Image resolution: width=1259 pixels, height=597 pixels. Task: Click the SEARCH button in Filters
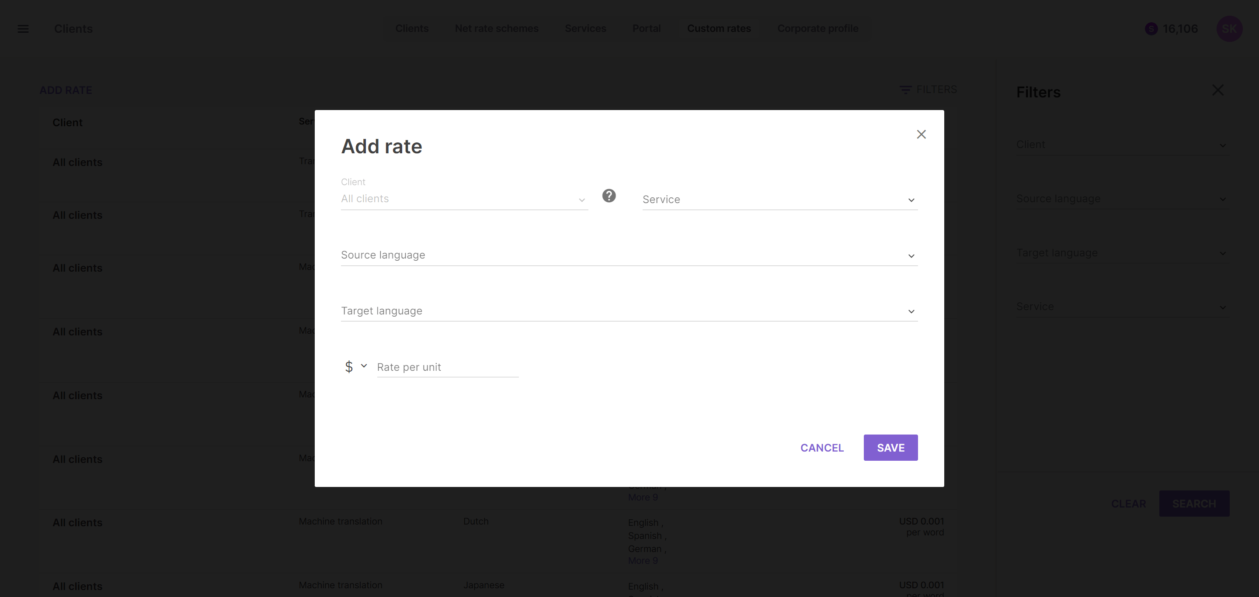click(x=1193, y=504)
